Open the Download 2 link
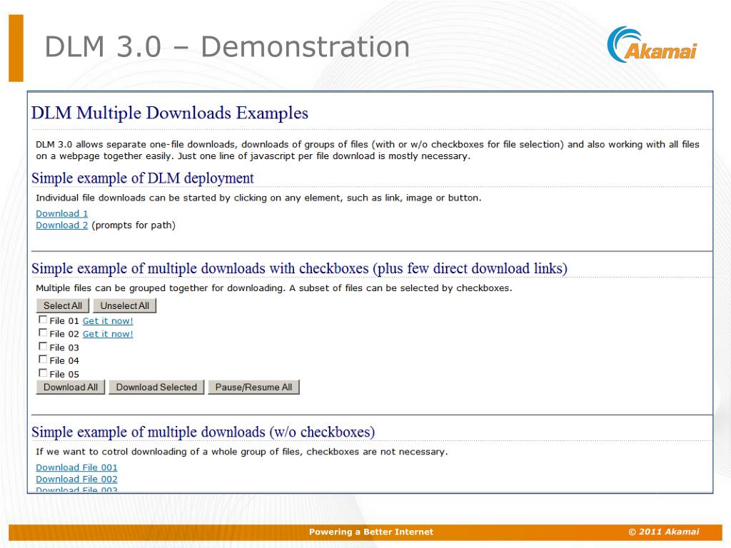731x548 pixels. pyautogui.click(x=61, y=225)
